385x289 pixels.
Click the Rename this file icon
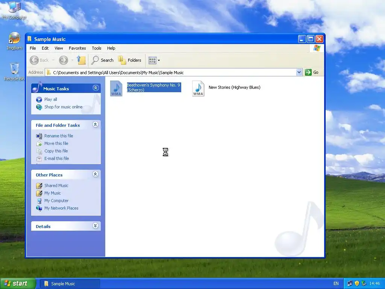point(39,136)
